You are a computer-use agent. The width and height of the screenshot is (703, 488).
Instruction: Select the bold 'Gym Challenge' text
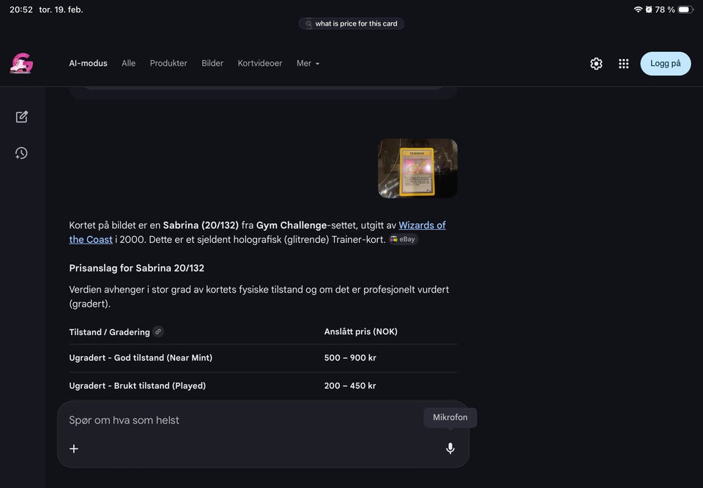291,225
